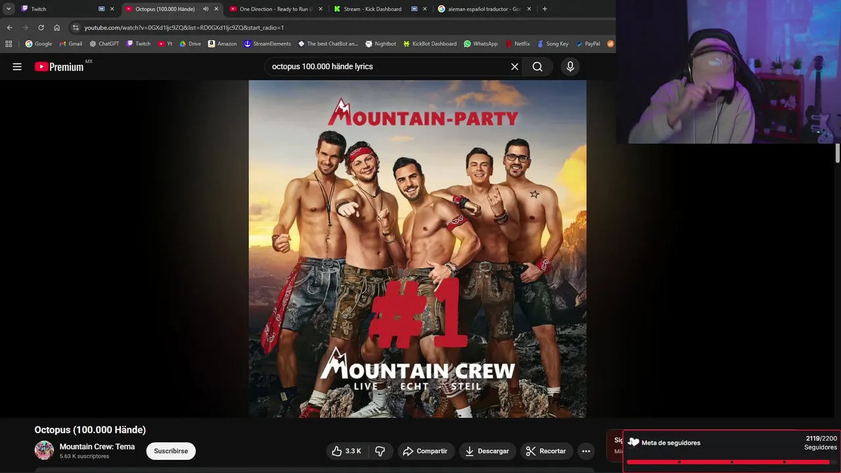Switch to aleman español traductor tab
This screenshot has width=841, height=473.
coord(484,9)
